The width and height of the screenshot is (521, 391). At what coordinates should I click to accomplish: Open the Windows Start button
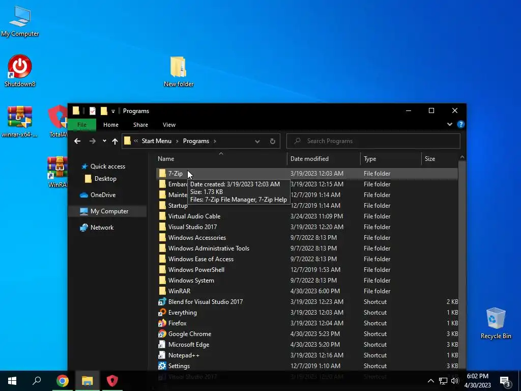[x=12, y=381]
